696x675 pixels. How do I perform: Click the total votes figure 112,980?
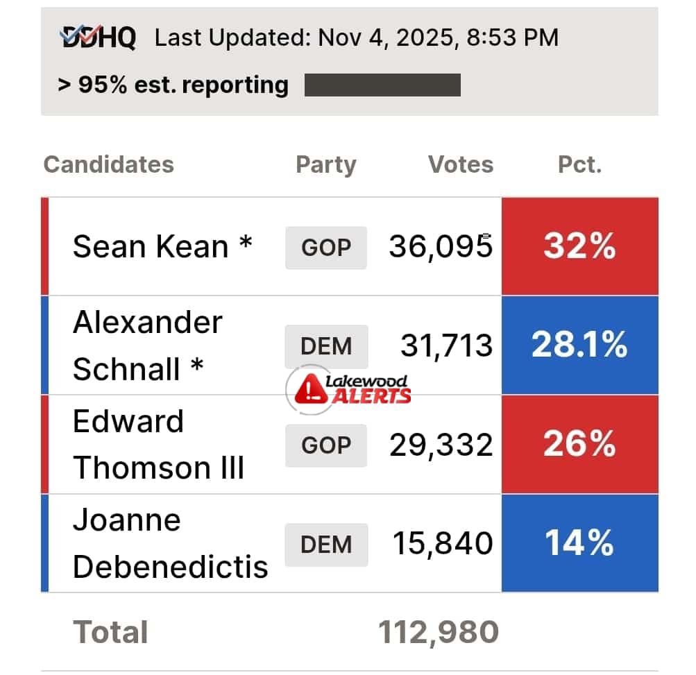pyautogui.click(x=439, y=632)
